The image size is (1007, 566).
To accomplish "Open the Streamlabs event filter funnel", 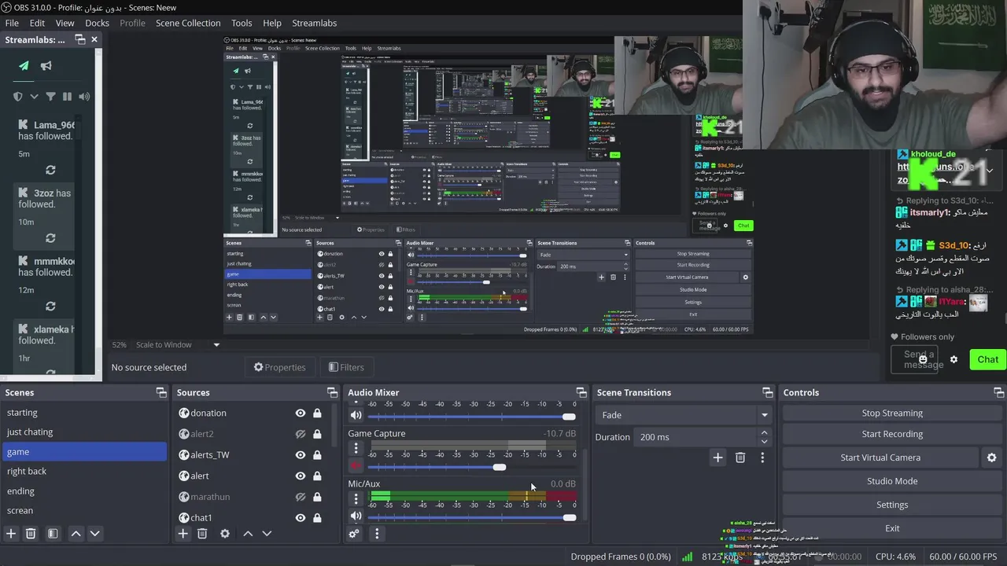I will coord(50,97).
